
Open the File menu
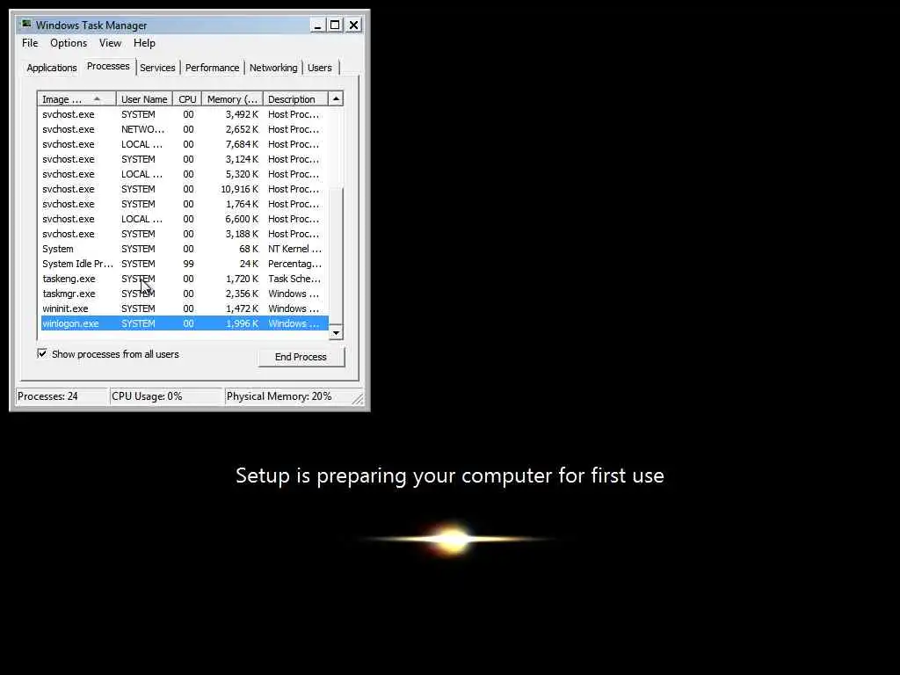point(30,43)
